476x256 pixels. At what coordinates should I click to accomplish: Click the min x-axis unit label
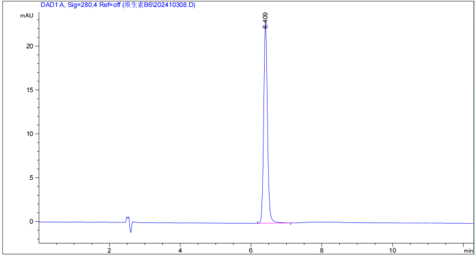point(468,251)
